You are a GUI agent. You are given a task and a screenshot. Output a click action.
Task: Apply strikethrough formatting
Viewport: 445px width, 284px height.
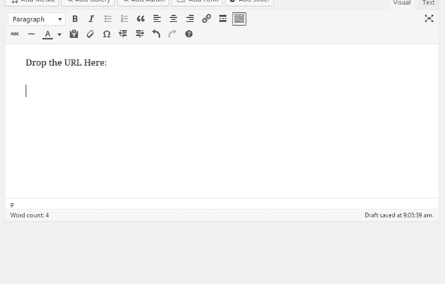15,34
